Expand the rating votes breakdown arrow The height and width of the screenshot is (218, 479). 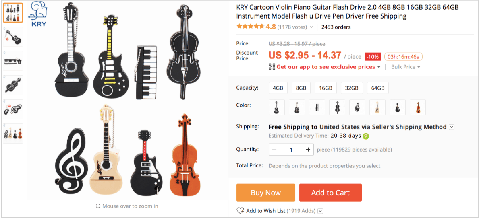pyautogui.click(x=311, y=27)
